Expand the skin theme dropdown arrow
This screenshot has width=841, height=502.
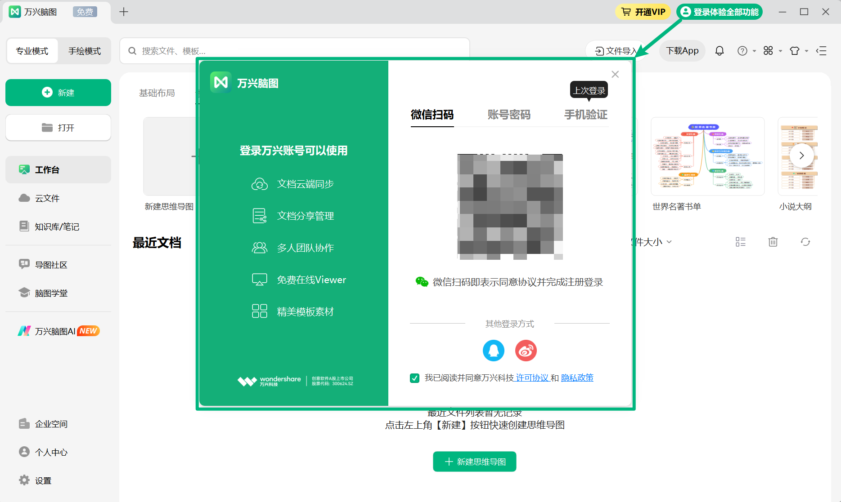pyautogui.click(x=806, y=51)
